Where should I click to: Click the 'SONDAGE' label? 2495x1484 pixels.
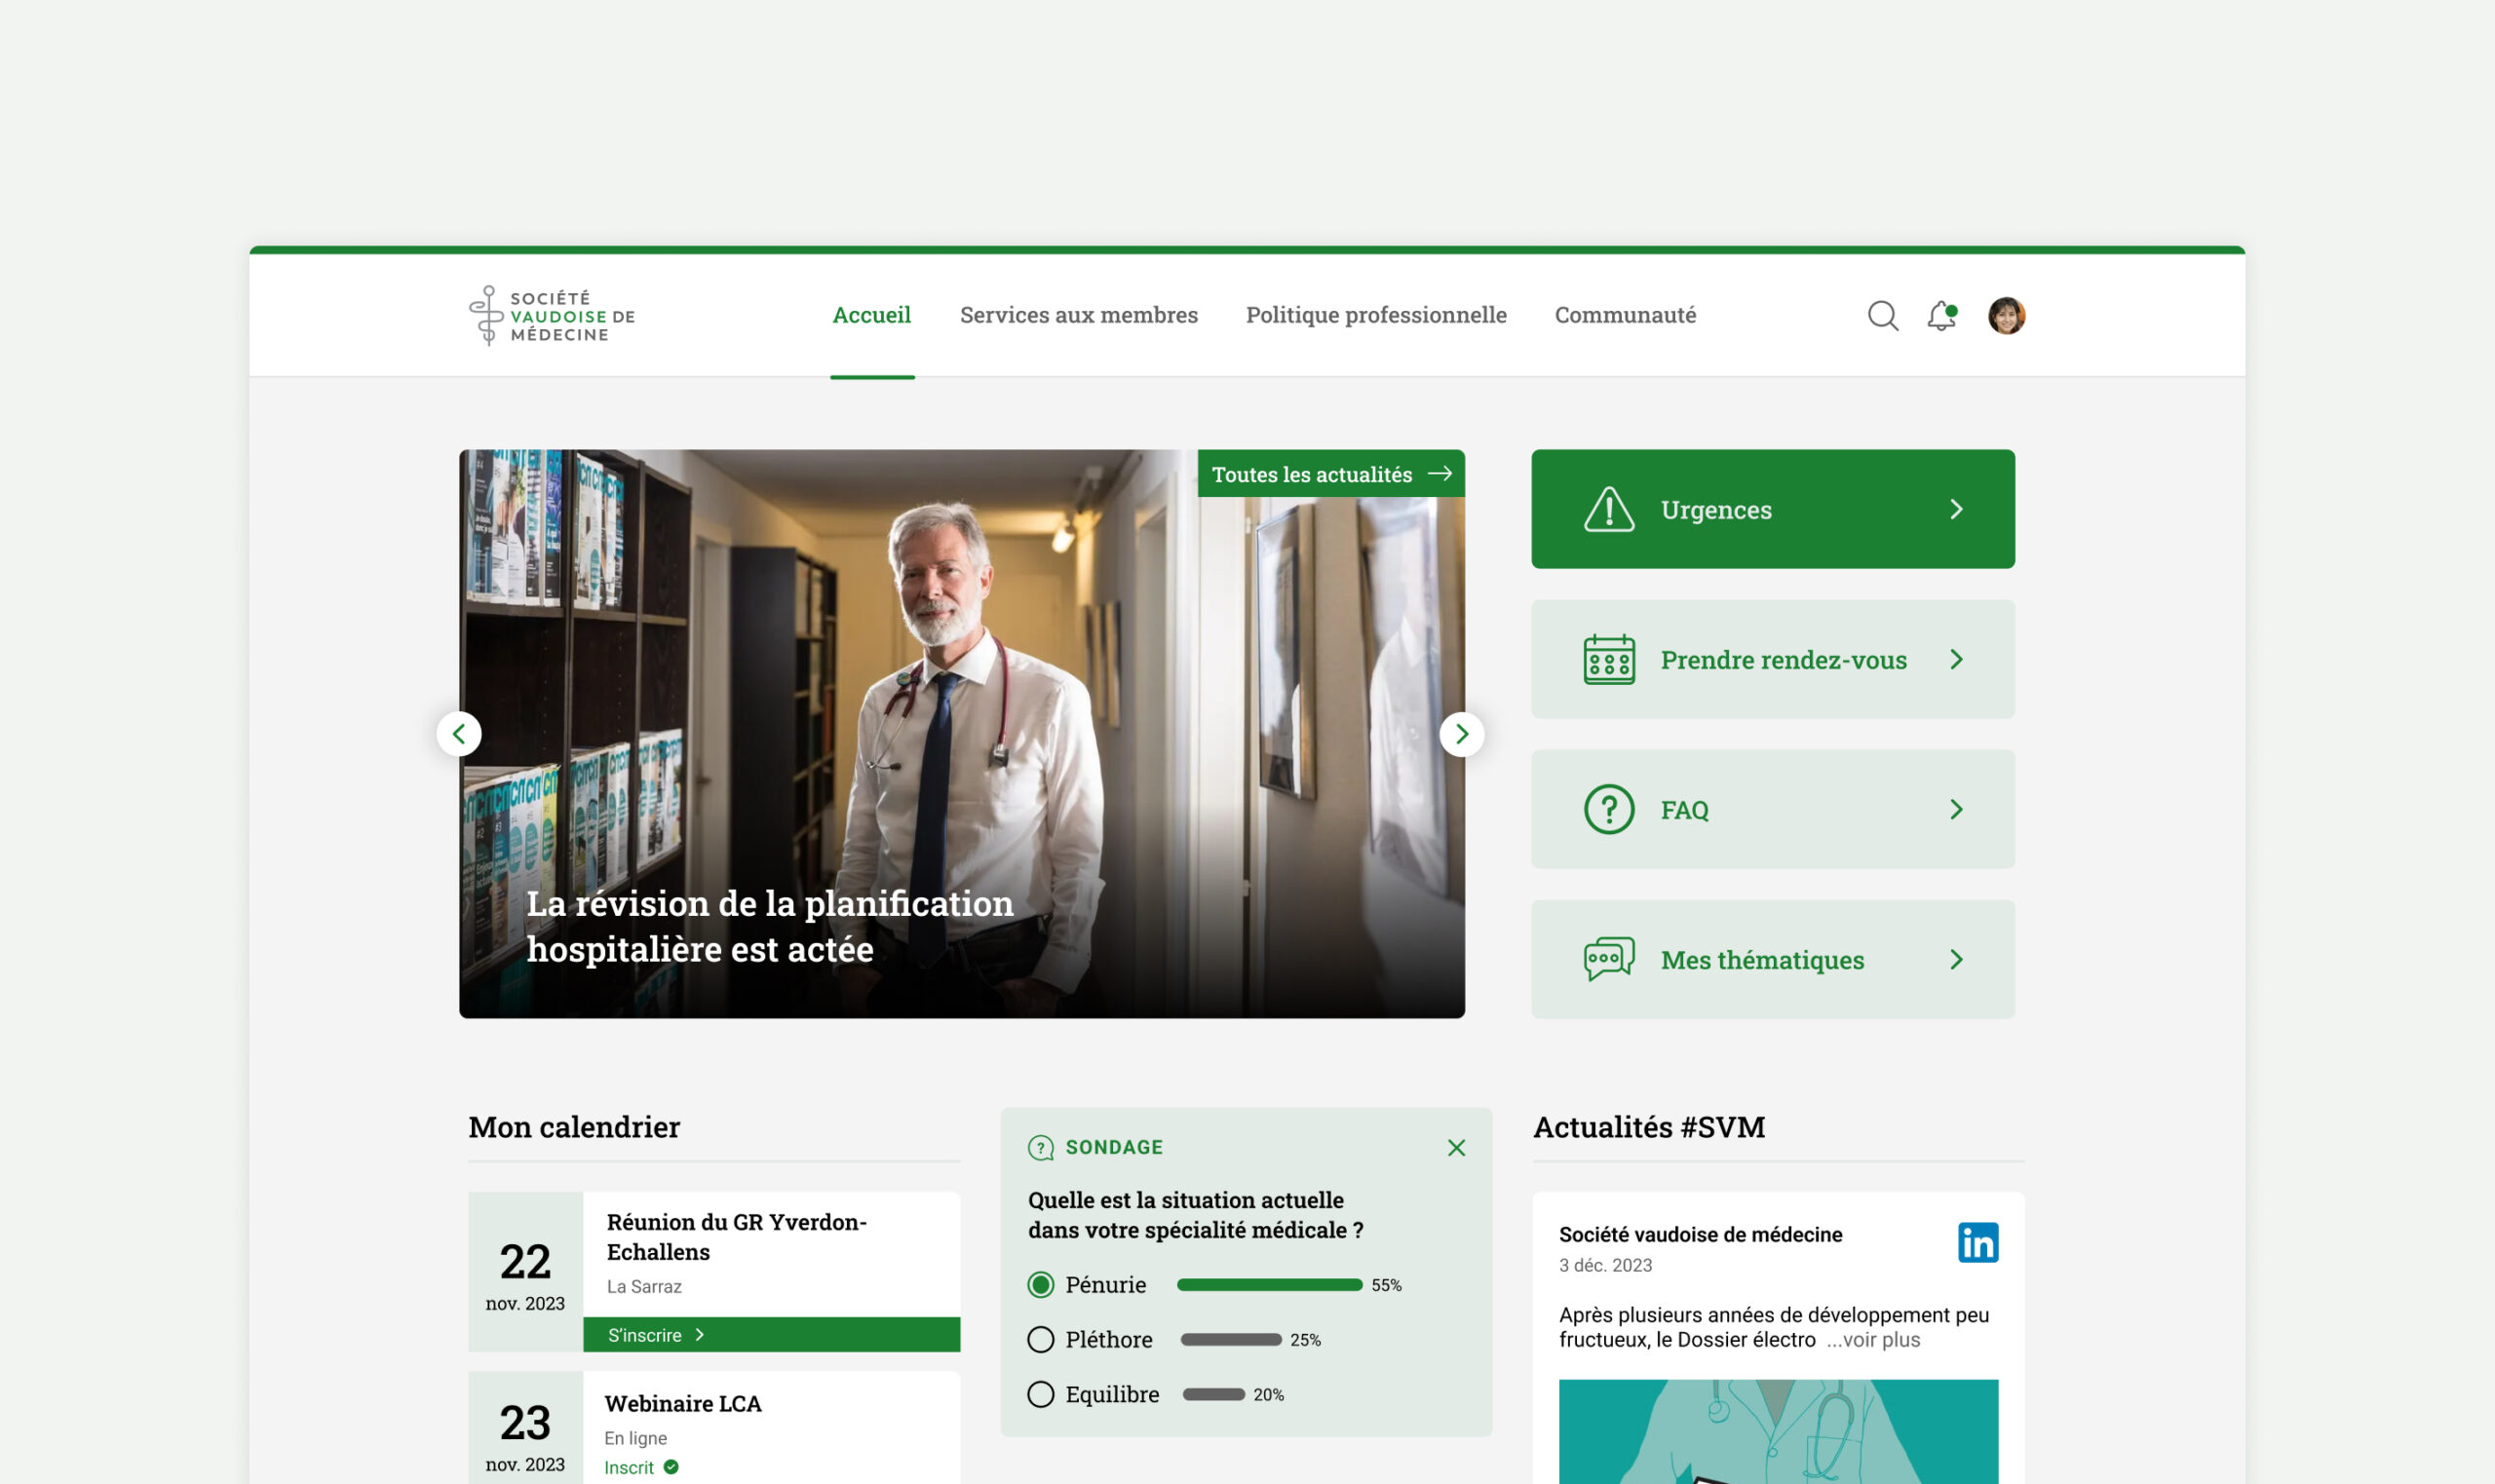(1114, 1147)
